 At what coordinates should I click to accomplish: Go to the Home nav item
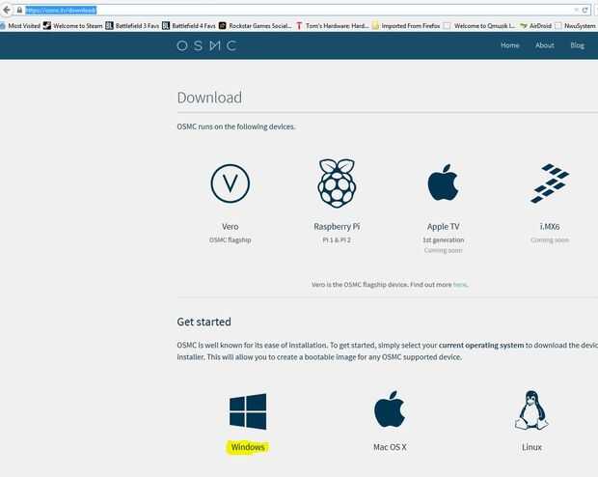(510, 45)
